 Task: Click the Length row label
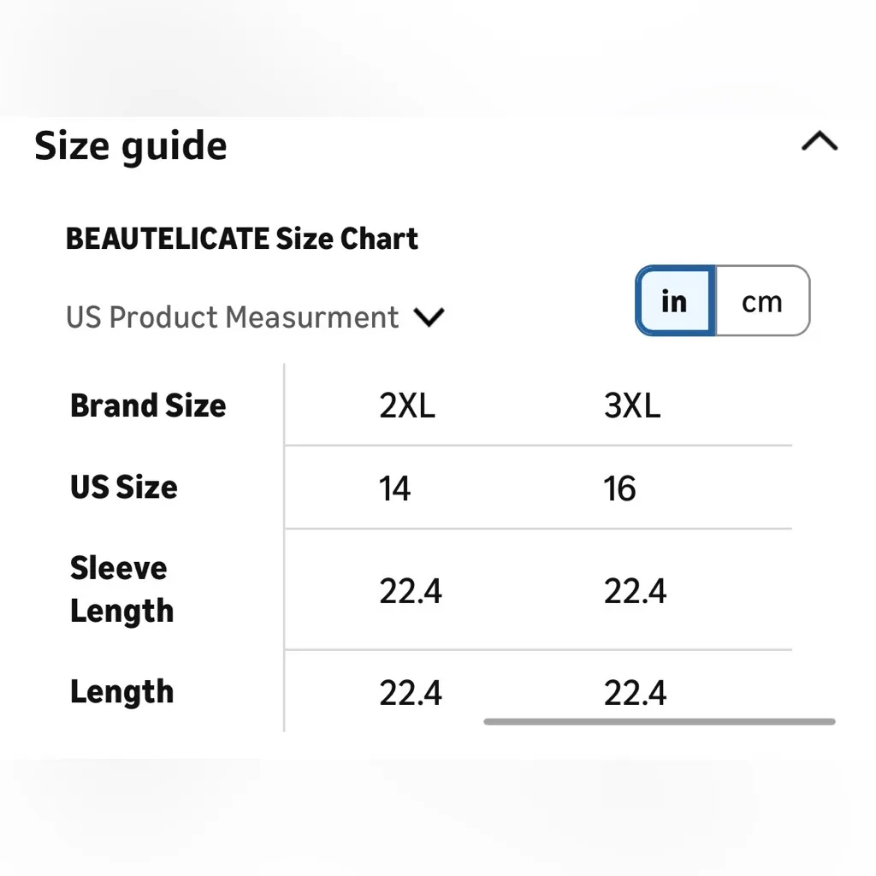click(x=121, y=691)
